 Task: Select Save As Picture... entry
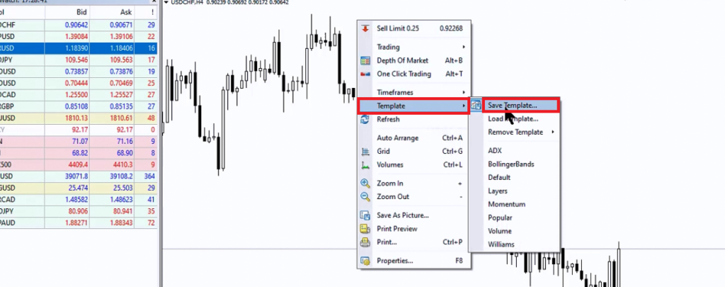(x=413, y=215)
